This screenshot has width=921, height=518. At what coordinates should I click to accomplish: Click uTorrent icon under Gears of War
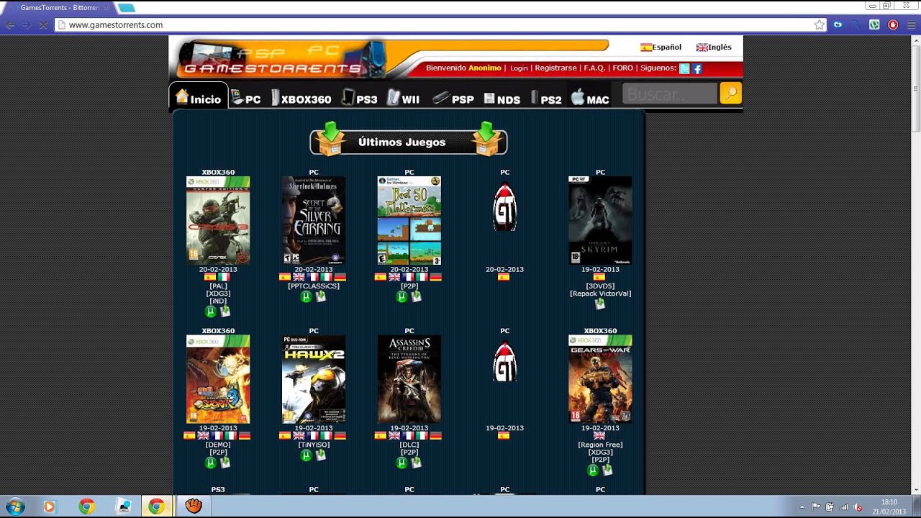tap(593, 470)
